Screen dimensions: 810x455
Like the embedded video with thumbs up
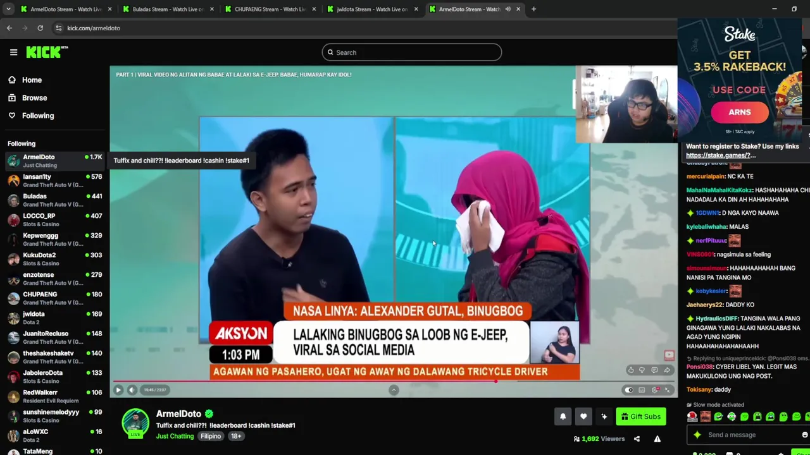point(630,370)
